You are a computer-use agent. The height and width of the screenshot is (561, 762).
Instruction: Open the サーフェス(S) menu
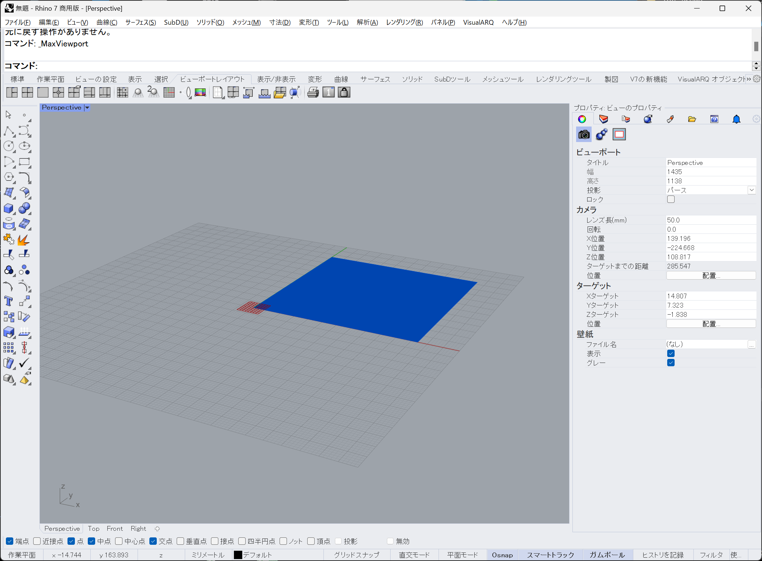tap(141, 22)
